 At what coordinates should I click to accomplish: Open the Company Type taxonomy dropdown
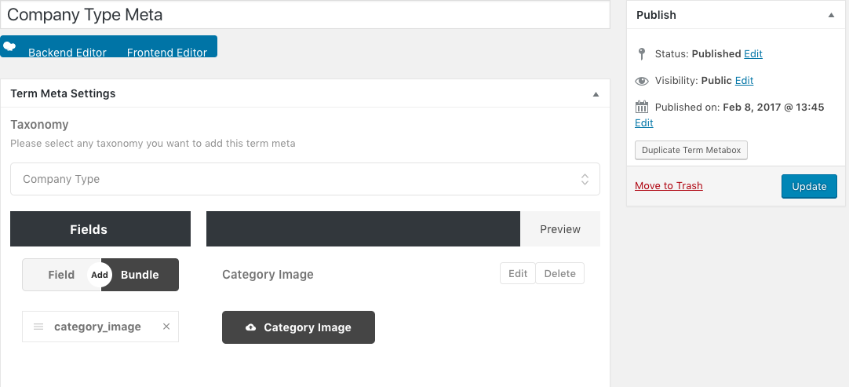coord(304,179)
